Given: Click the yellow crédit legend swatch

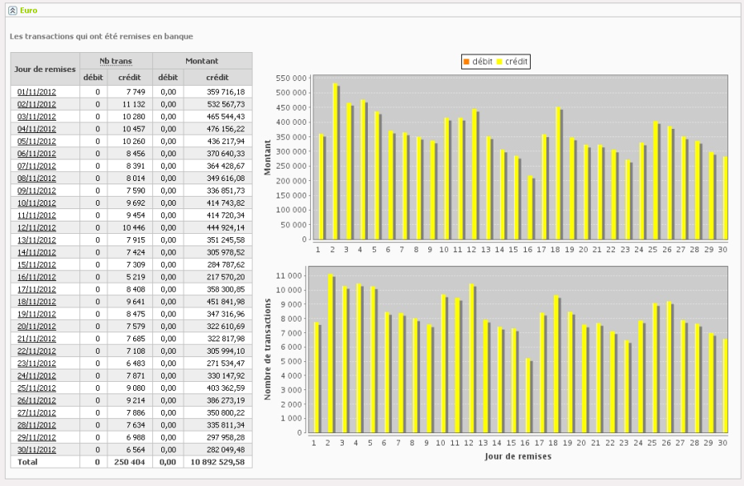Looking at the screenshot, I should click(499, 62).
